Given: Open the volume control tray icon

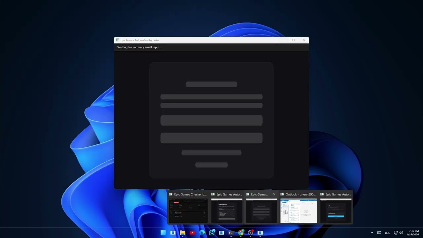Looking at the screenshot, I should coord(401,233).
